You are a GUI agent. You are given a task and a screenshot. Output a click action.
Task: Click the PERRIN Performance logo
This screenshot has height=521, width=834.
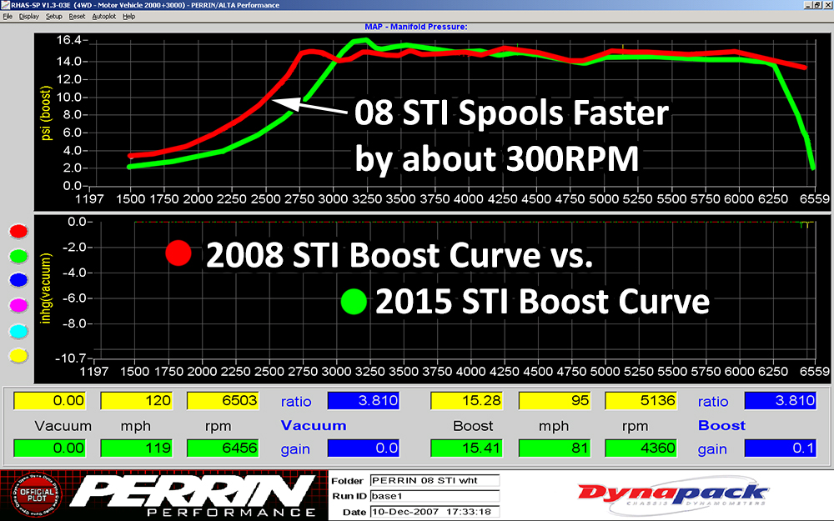point(192,495)
